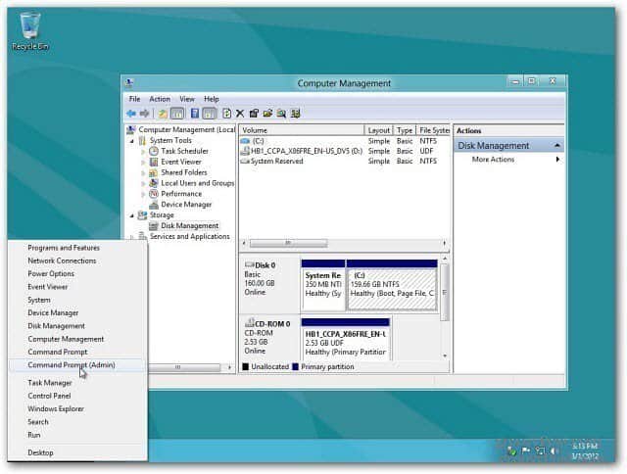Sort by the Layout column header
The image size is (627, 474).
click(x=378, y=130)
